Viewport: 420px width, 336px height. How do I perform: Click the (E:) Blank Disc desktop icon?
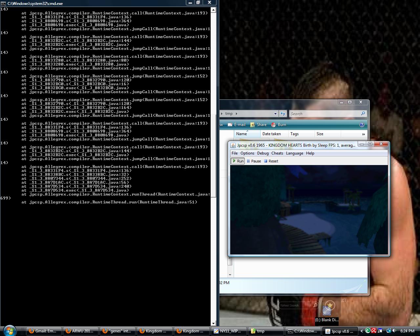[x=327, y=312]
